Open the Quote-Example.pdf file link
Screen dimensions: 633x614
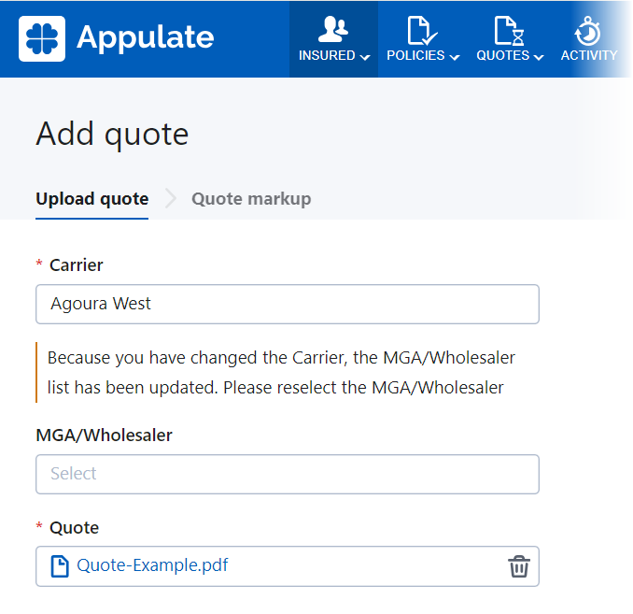click(x=152, y=565)
